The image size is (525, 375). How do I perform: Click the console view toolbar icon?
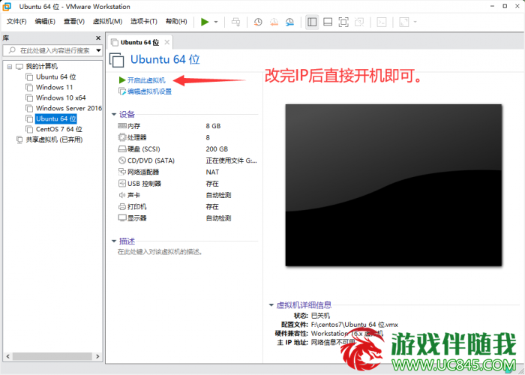click(x=382, y=22)
